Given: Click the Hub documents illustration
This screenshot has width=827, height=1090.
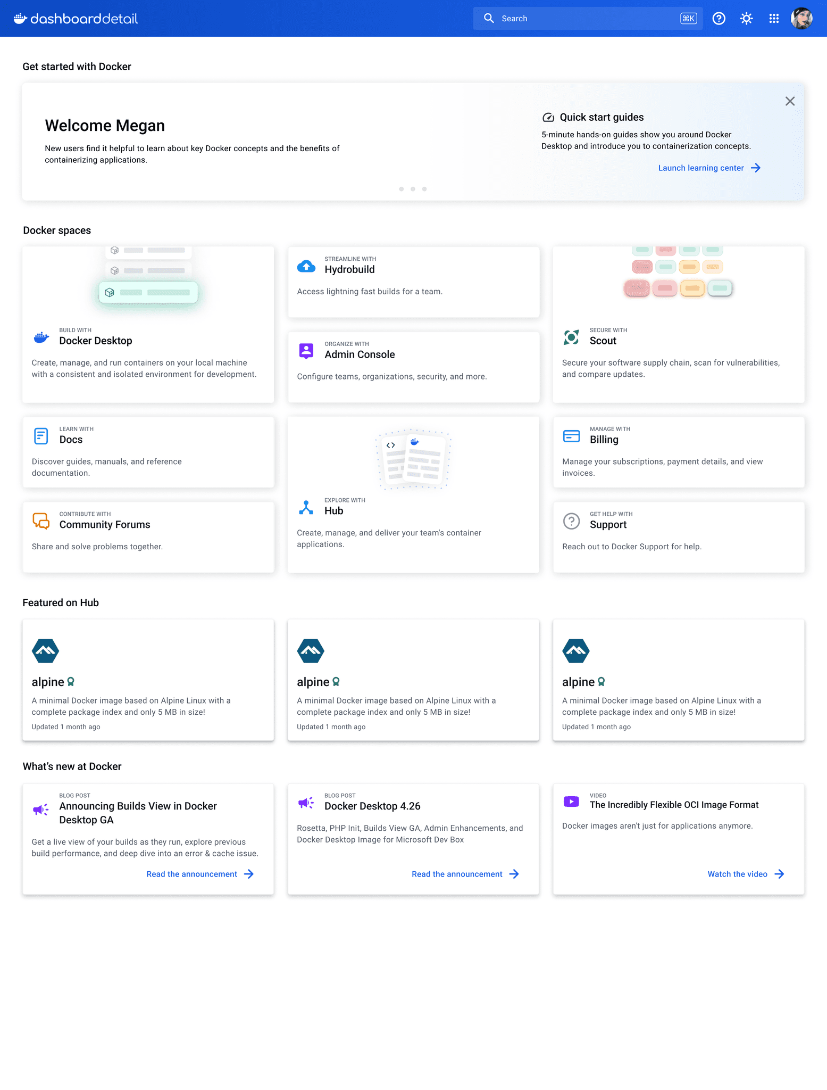Looking at the screenshot, I should tap(413, 459).
